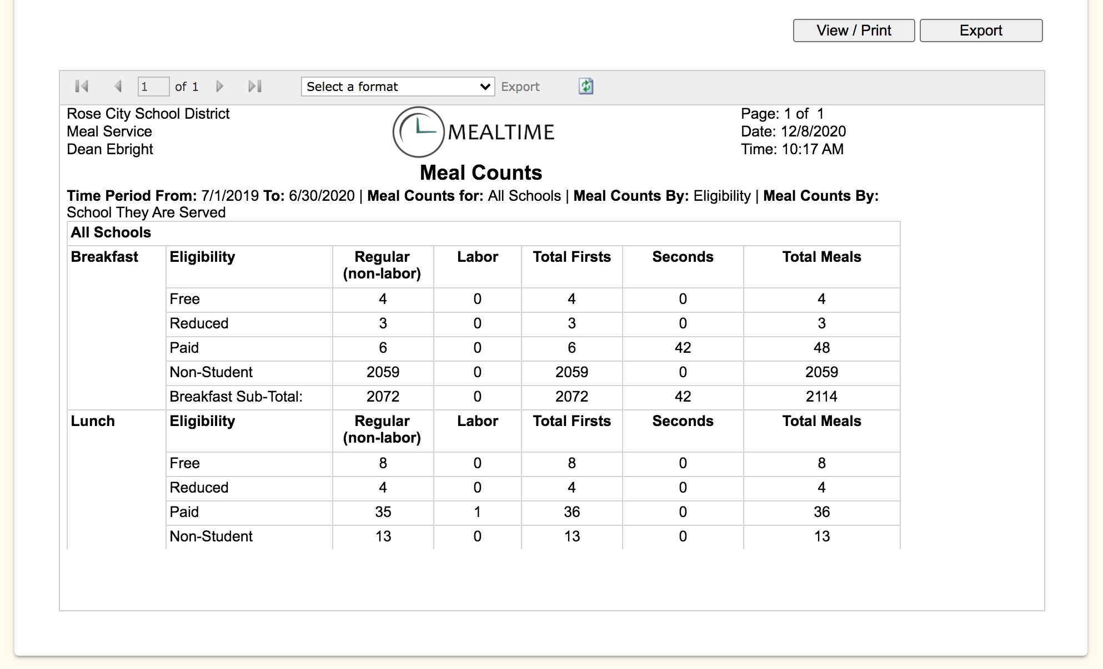Click the green refresh report icon
Viewport: 1103px width, 669px height.
(586, 87)
